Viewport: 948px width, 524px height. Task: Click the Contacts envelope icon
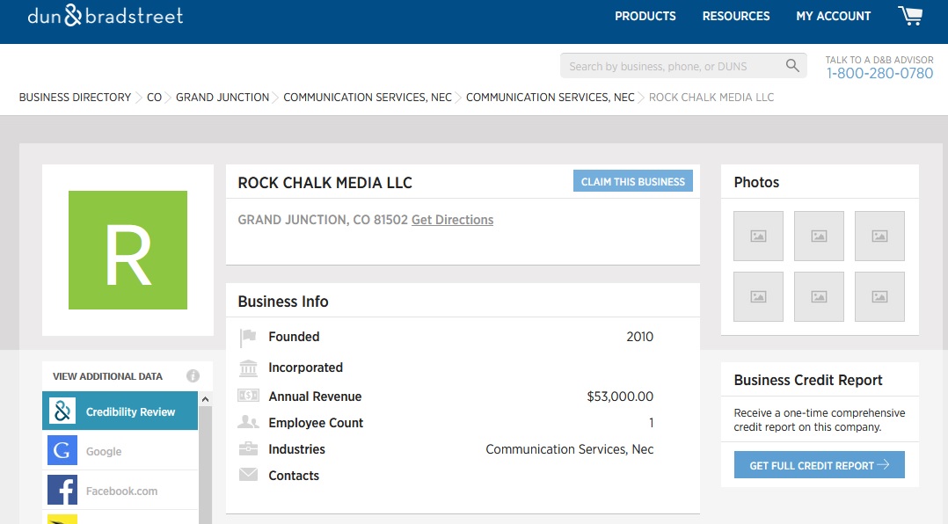249,475
